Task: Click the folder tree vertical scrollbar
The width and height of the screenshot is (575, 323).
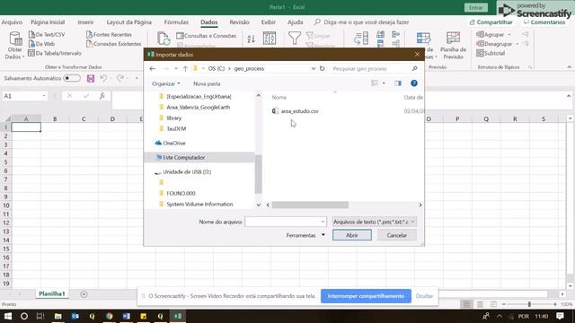Action: point(258,174)
